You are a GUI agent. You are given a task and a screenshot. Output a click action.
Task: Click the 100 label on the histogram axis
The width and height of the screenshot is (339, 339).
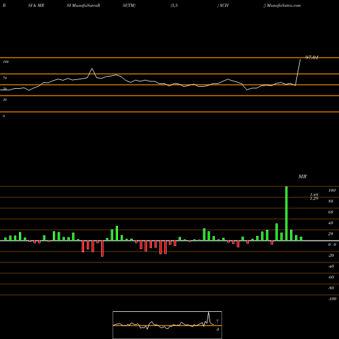click(x=332, y=191)
